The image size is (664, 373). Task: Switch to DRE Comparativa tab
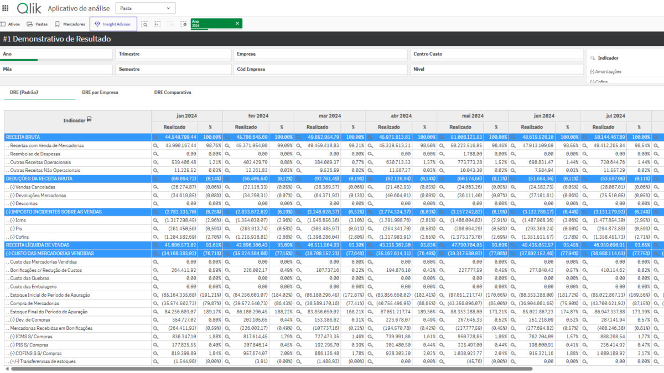click(173, 92)
